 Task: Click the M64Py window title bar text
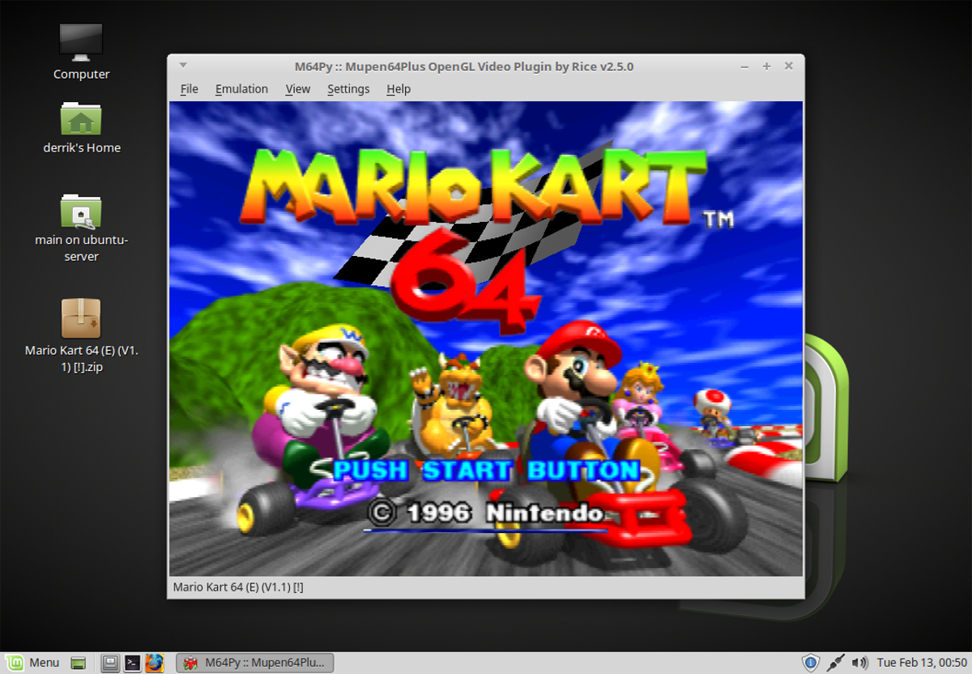click(464, 66)
